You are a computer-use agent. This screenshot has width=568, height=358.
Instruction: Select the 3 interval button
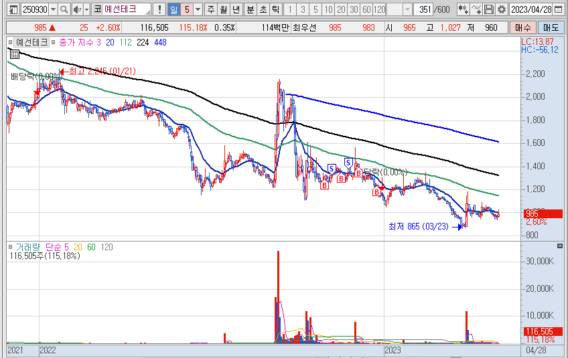pos(303,9)
